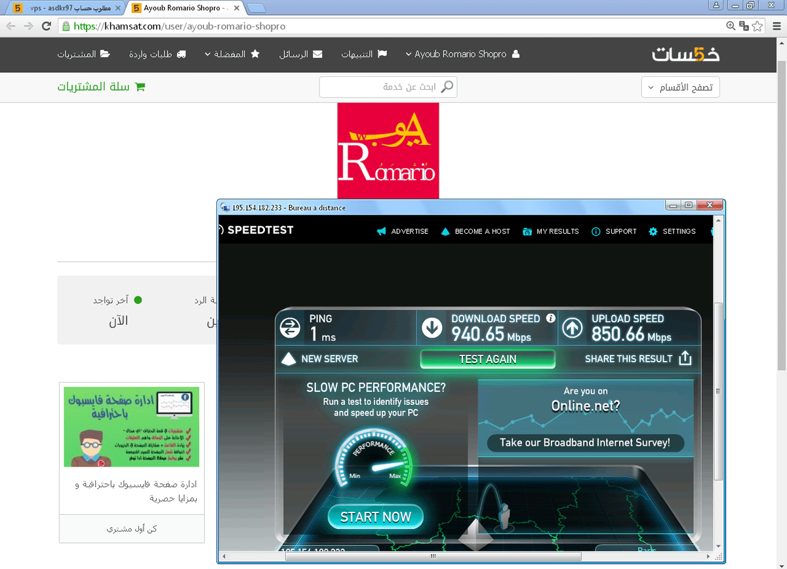
Task: Open التنبيهات notifications
Action: click(x=364, y=54)
